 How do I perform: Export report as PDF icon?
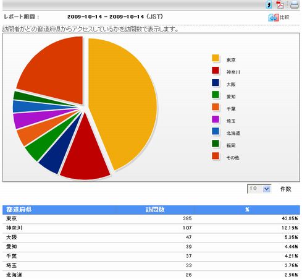point(280,5)
